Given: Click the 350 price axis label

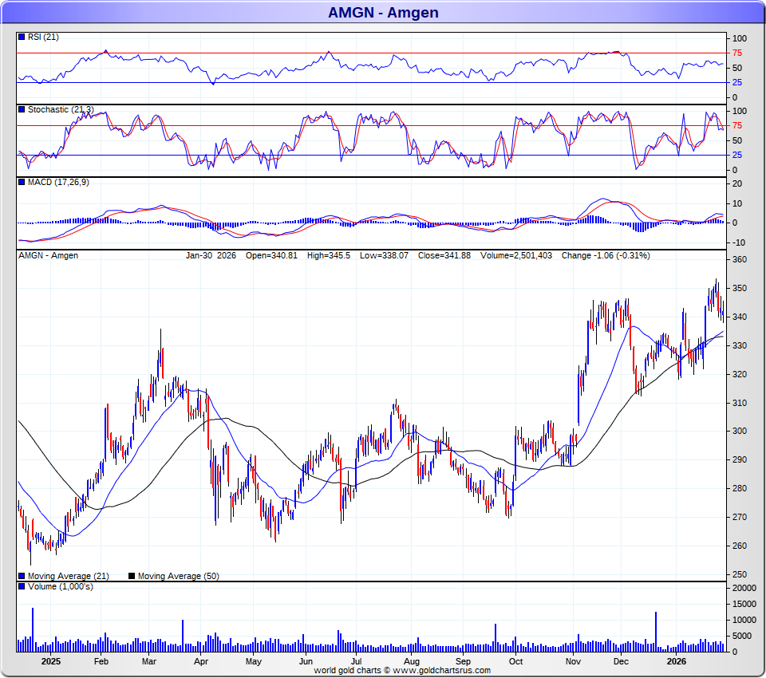Looking at the screenshot, I should pyautogui.click(x=740, y=288).
